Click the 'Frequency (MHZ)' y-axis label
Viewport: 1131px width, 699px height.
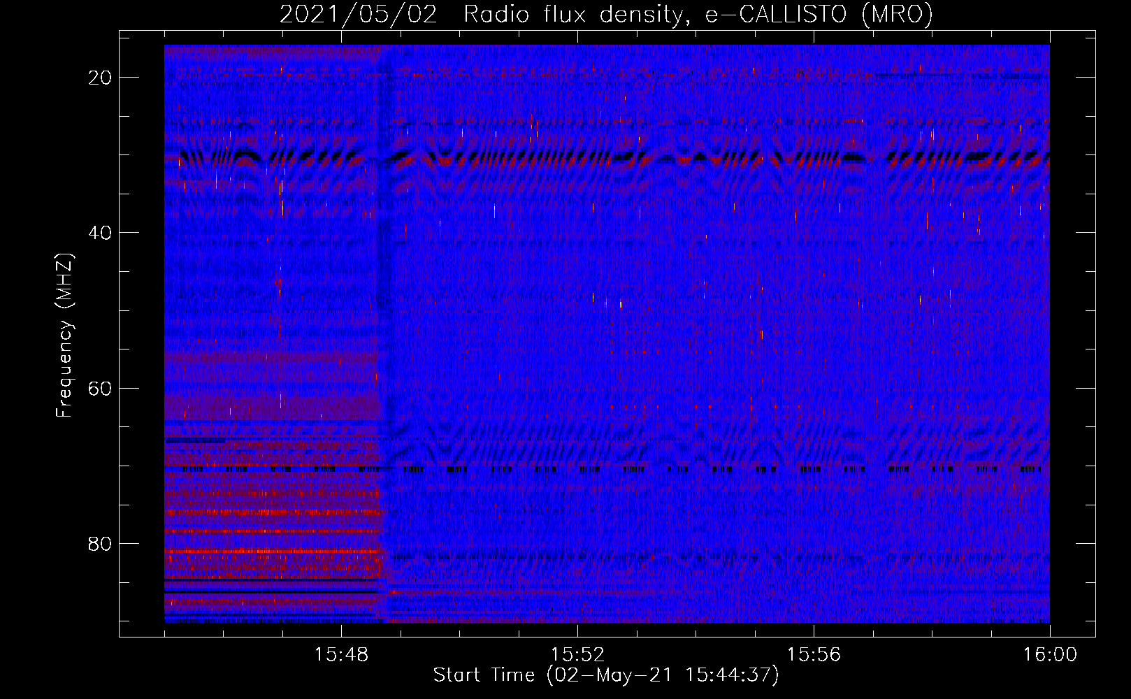coord(64,336)
